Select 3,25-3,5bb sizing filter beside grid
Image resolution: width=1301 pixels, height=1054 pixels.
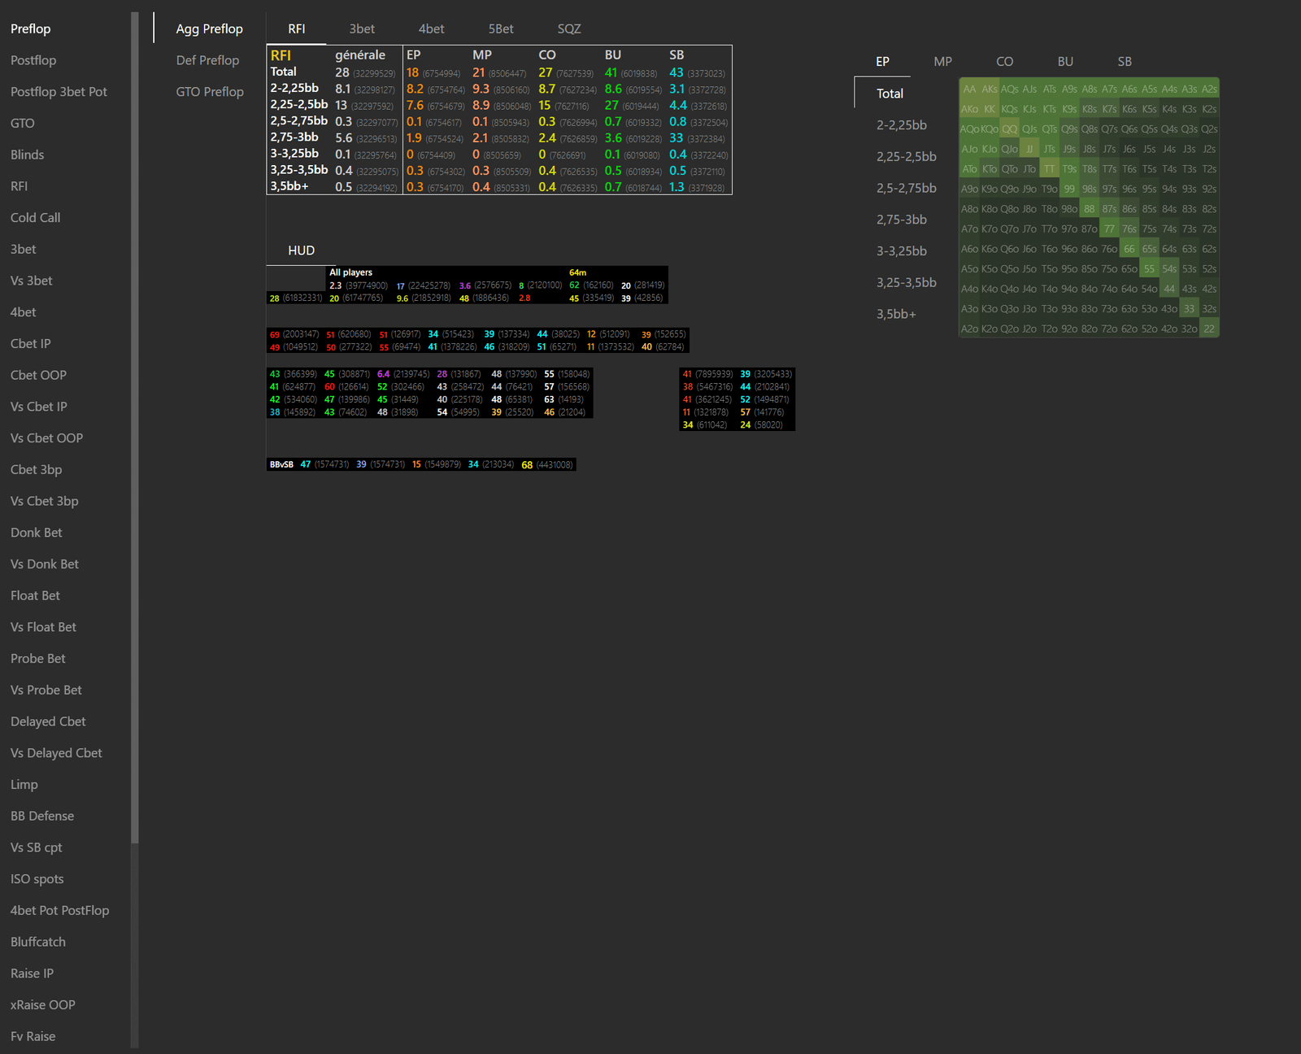tap(907, 283)
